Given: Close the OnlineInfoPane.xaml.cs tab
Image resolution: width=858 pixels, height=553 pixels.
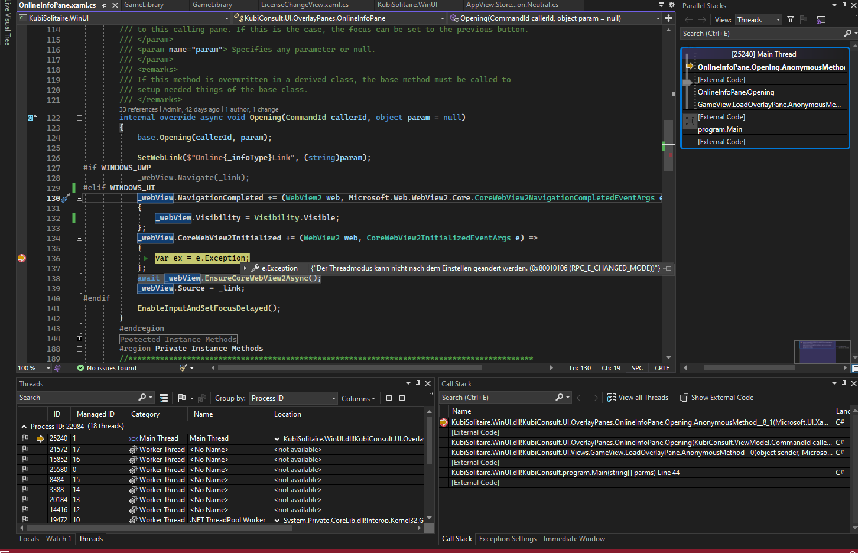Looking at the screenshot, I should [x=115, y=5].
